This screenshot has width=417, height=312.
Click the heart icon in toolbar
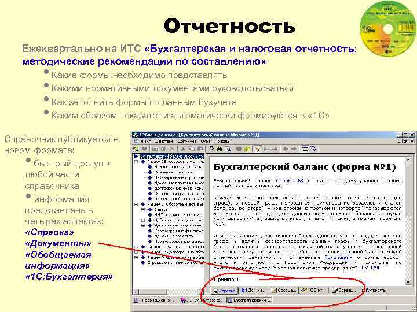pos(144,149)
